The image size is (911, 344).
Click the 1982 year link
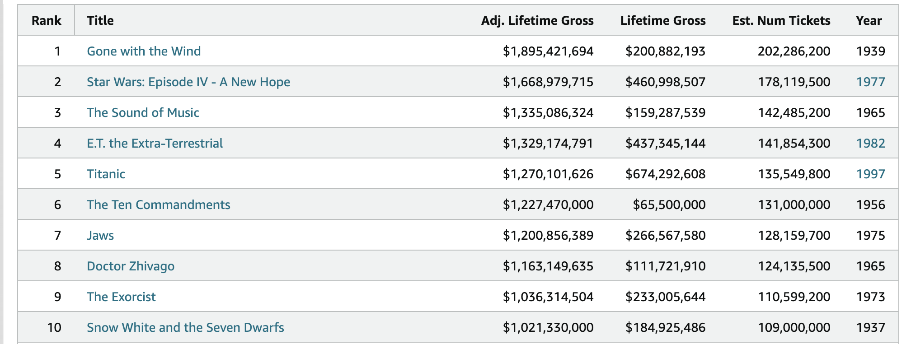[870, 143]
